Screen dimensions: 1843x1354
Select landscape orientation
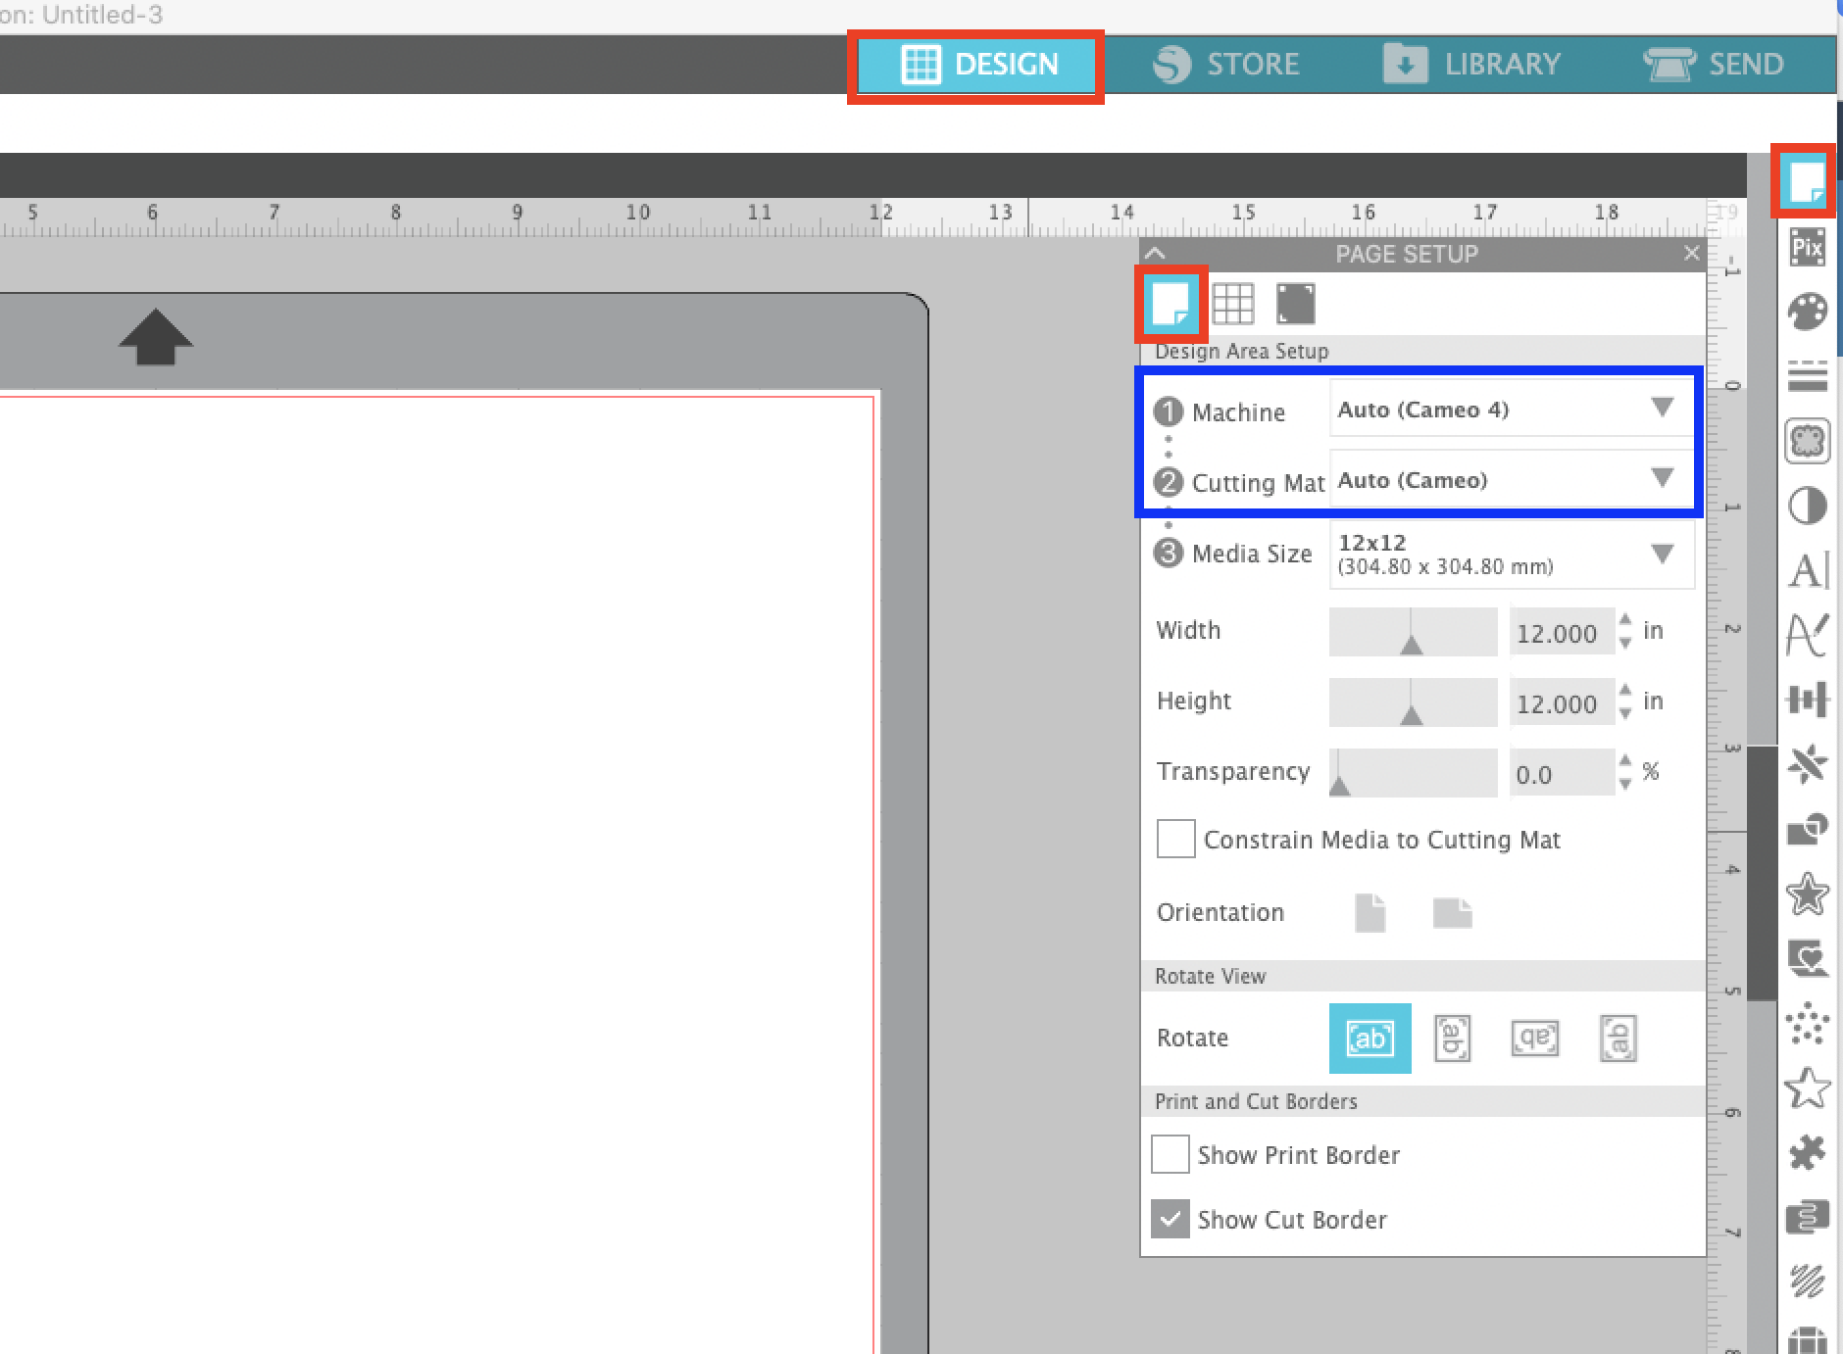[x=1453, y=912]
